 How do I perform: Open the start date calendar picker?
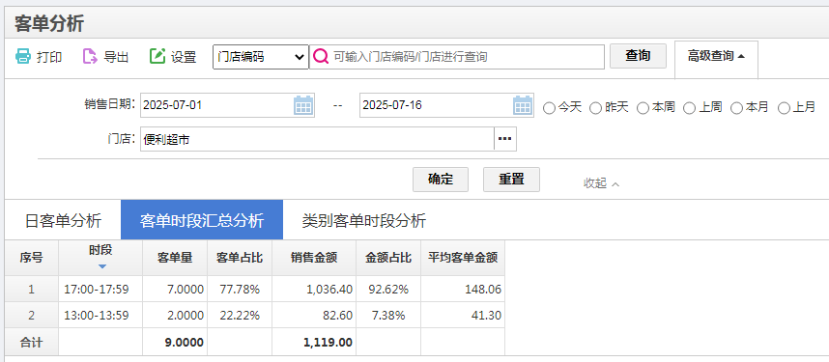(303, 105)
